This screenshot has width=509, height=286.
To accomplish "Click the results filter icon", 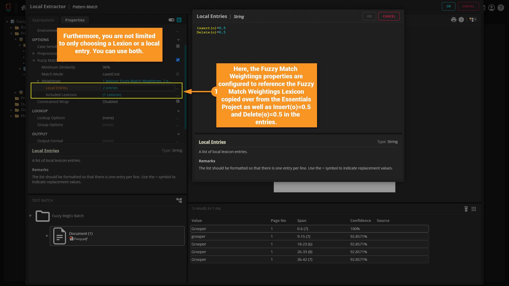I will point(466,209).
